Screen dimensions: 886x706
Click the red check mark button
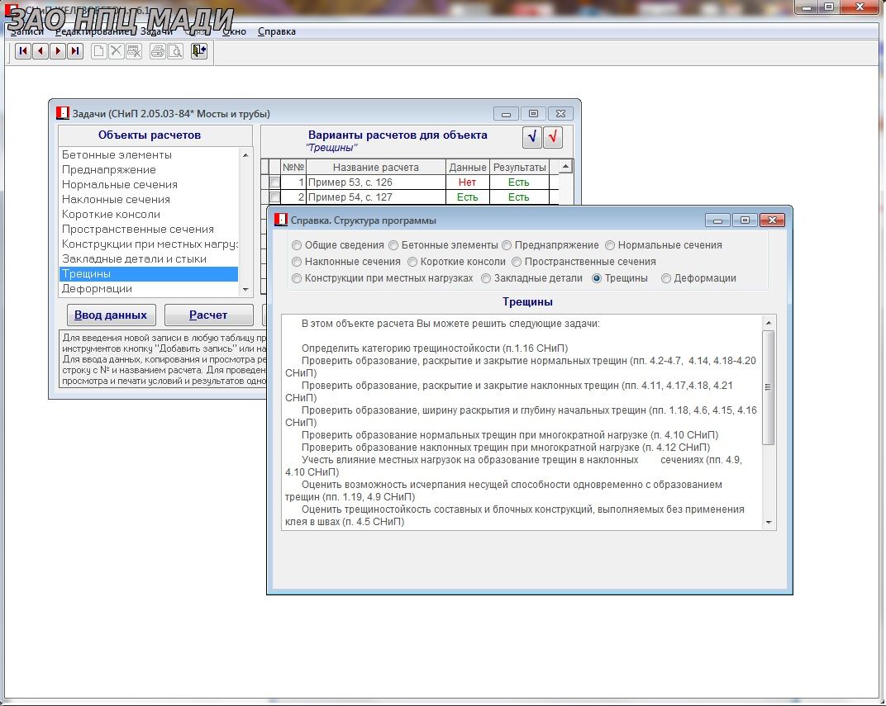pos(553,137)
